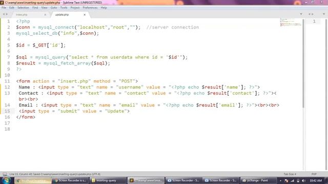Click the right tab-scroll arrow beside index.php
The image size is (328, 184).
pos(7,14)
